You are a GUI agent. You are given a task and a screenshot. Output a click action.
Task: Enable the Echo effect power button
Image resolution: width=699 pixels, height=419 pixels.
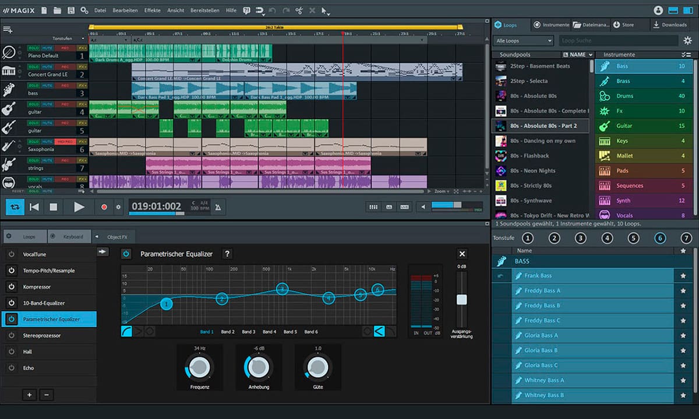click(11, 368)
